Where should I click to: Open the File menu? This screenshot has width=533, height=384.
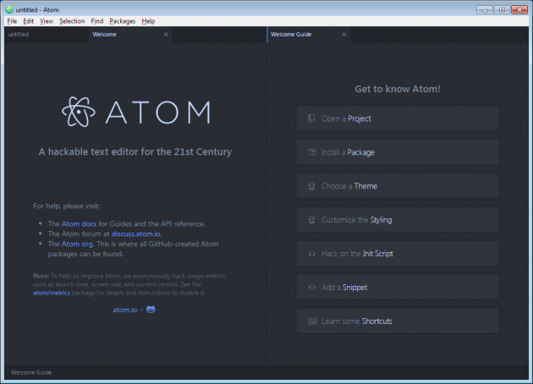12,21
